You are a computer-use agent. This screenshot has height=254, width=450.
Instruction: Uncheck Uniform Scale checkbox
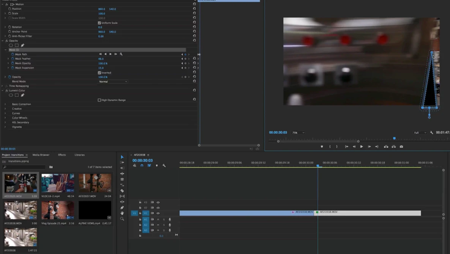click(99, 23)
